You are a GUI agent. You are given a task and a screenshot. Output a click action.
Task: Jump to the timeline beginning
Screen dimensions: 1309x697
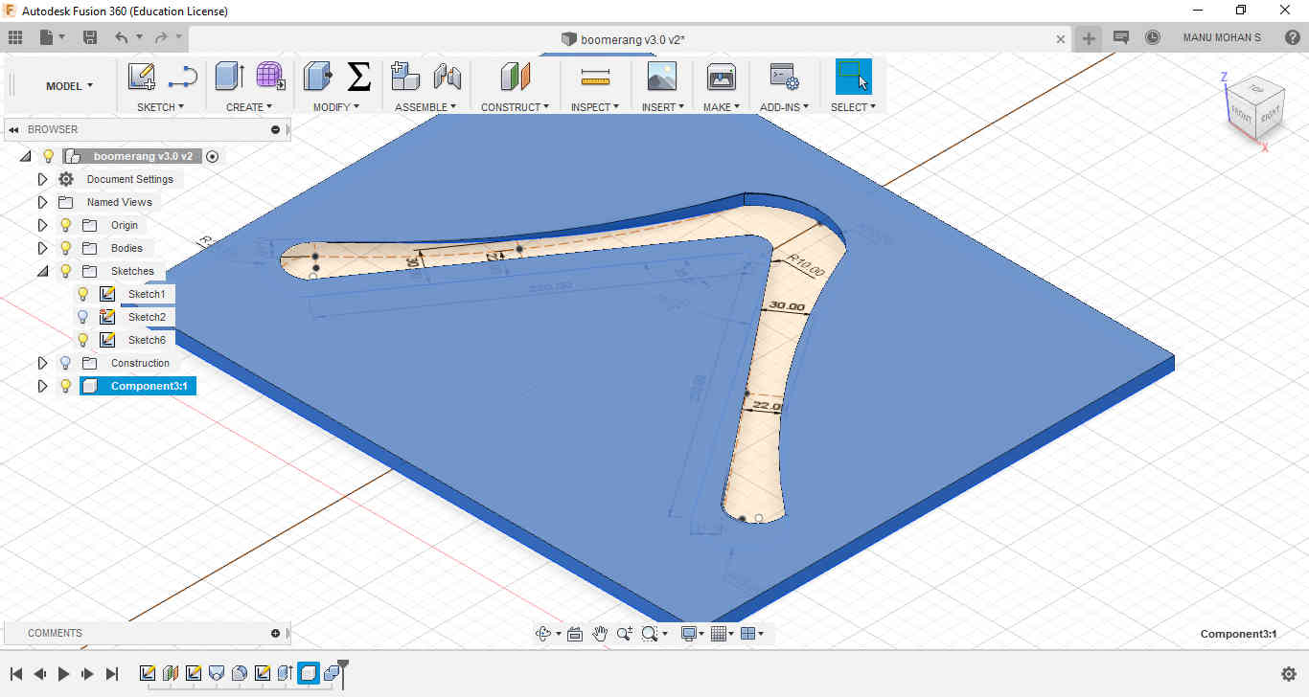16,674
